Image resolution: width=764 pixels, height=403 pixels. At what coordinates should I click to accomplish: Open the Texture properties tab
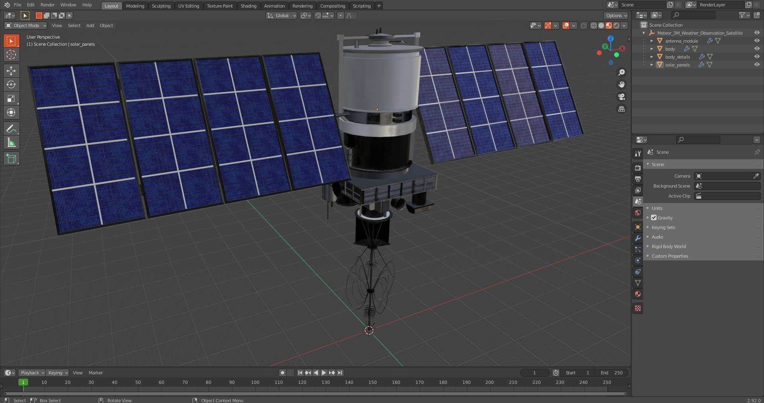(638, 308)
